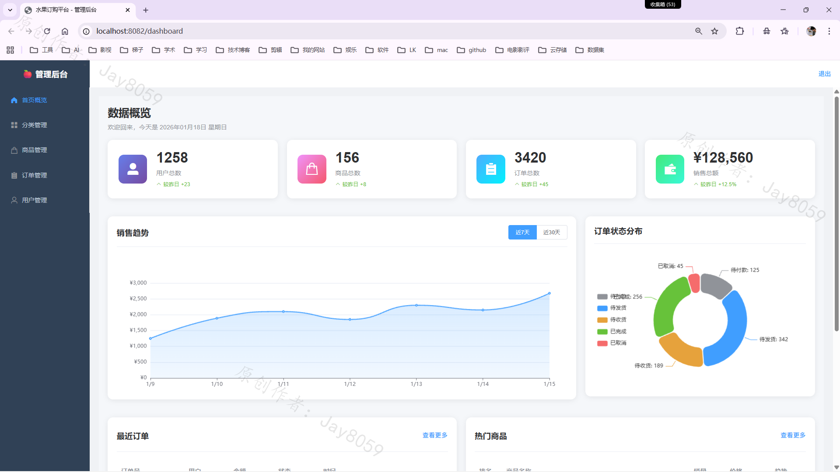
Task: Bookmark this page with the star icon
Action: 714,31
